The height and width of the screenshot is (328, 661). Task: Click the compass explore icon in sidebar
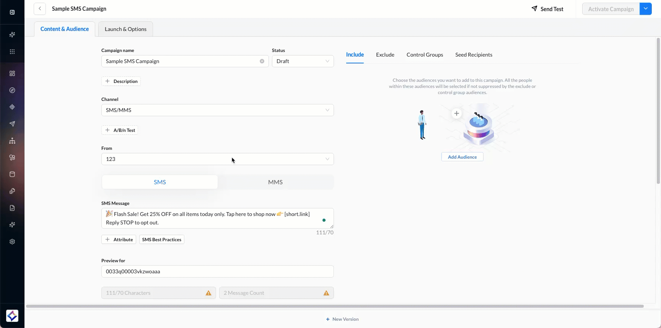pyautogui.click(x=12, y=90)
